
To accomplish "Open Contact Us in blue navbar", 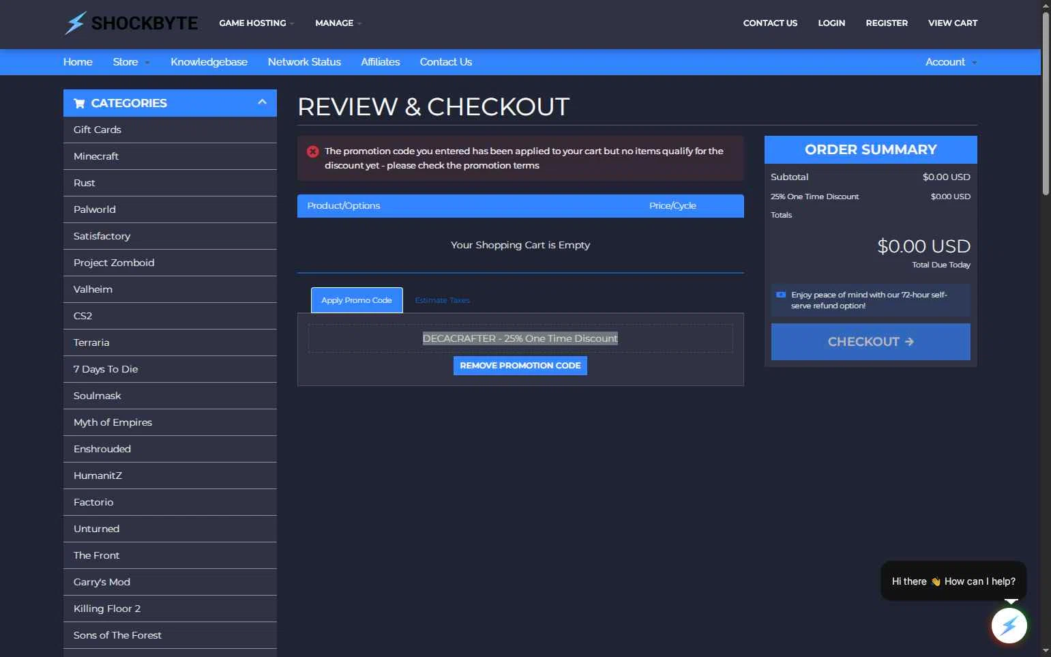I will click(446, 62).
